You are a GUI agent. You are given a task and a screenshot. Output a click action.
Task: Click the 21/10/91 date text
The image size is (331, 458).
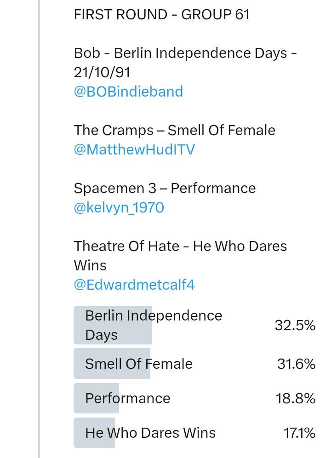pyautogui.click(x=102, y=72)
